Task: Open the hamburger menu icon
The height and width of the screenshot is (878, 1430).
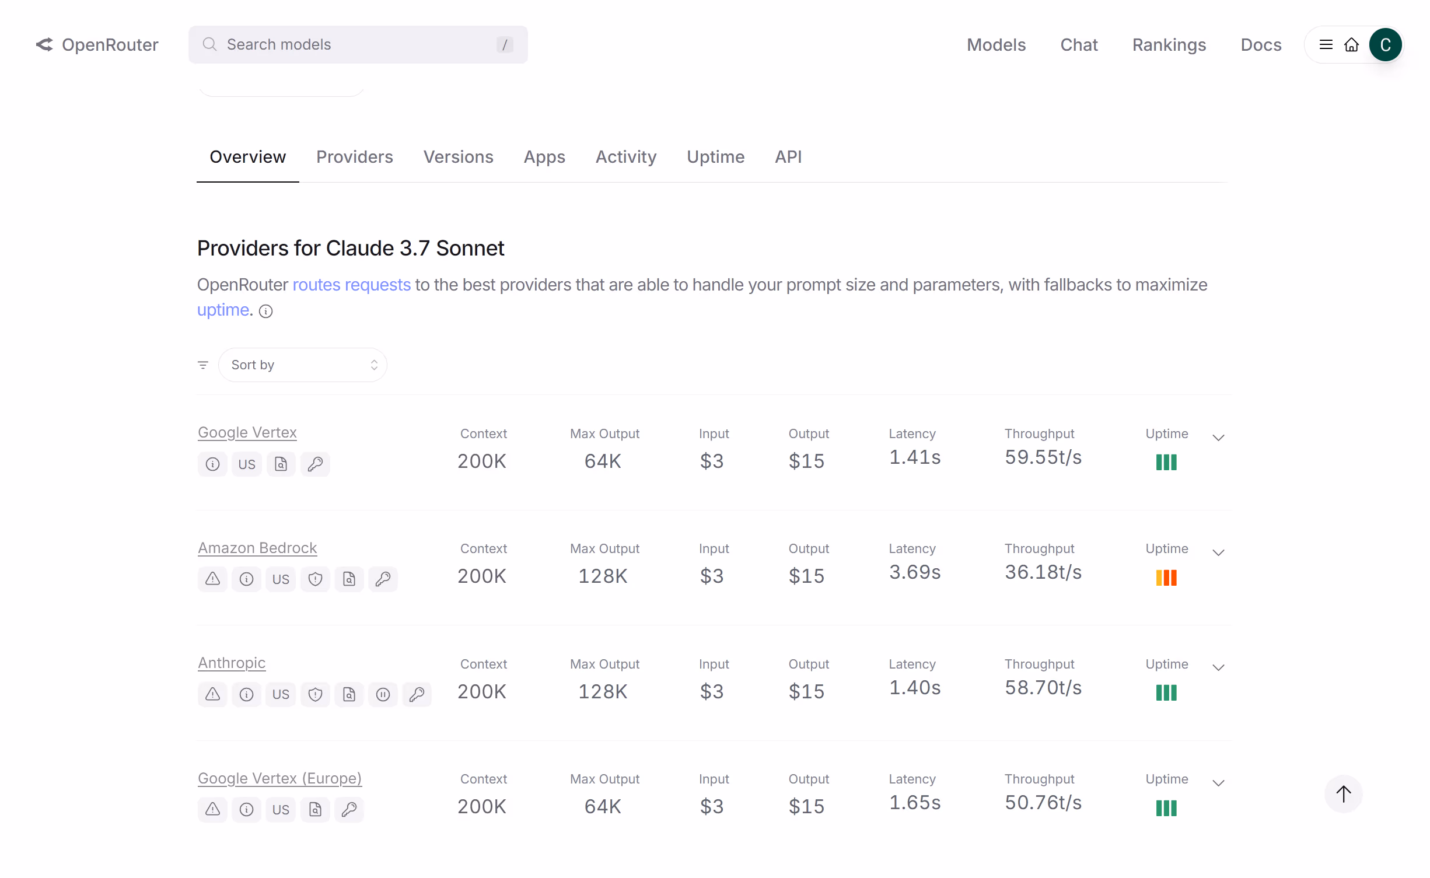Action: click(1326, 45)
